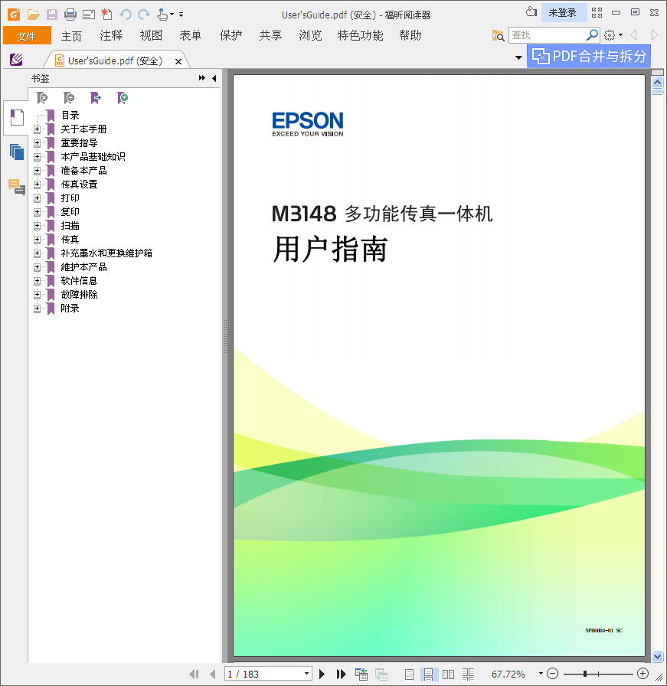Open the 补充墨水和更换维护箱 bookmark
The image size is (667, 686).
(106, 253)
